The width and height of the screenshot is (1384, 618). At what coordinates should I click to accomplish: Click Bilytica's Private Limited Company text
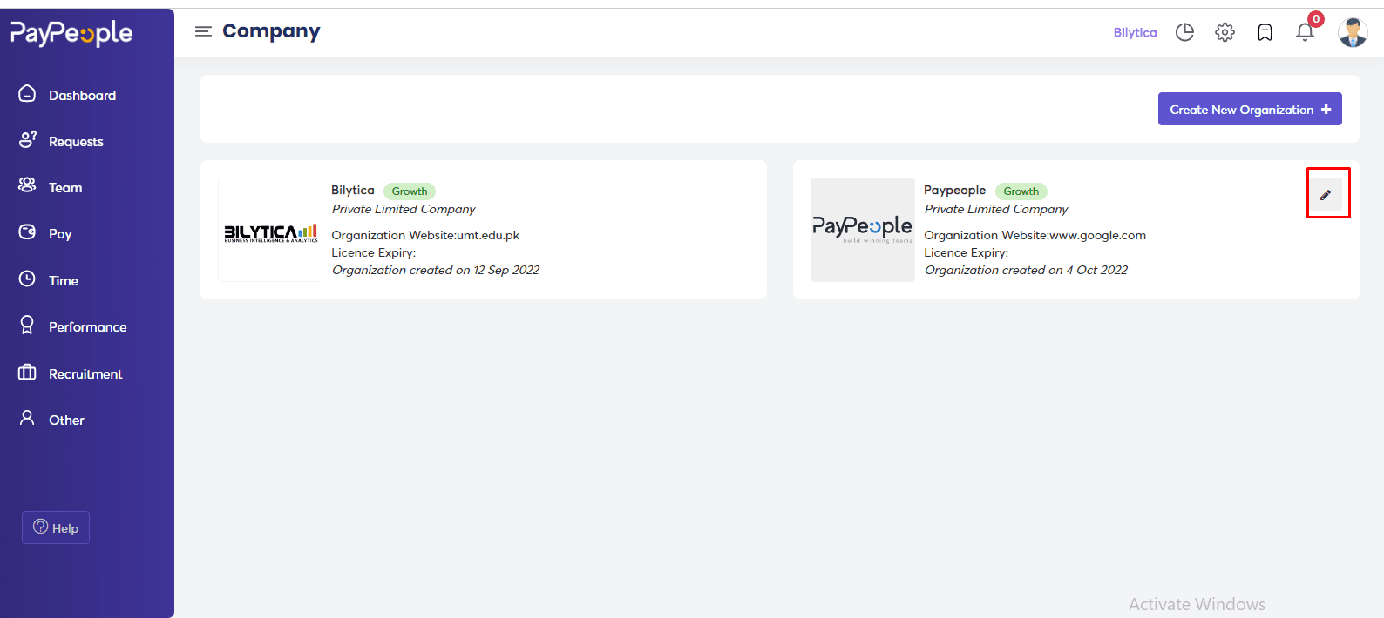[x=404, y=209]
